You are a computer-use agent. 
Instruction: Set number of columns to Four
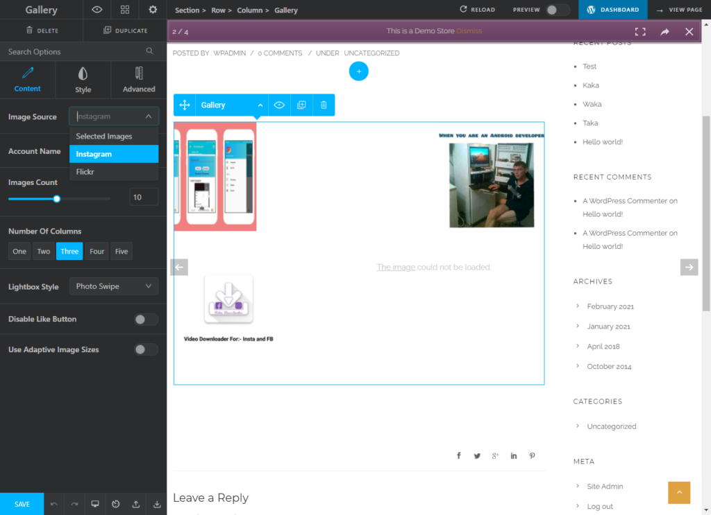pyautogui.click(x=97, y=251)
